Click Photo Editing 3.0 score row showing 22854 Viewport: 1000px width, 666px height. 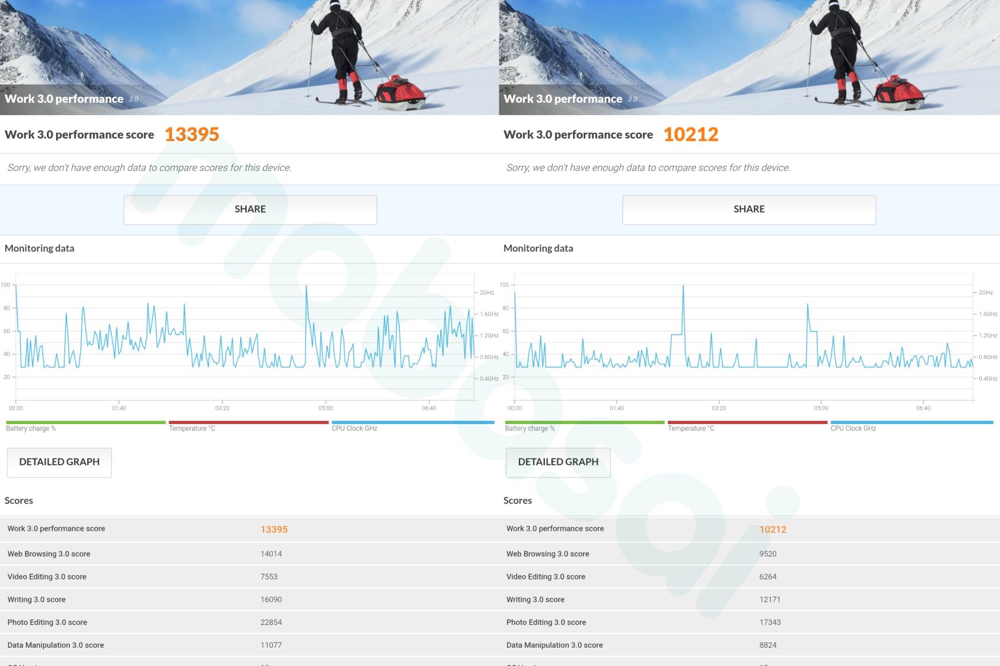pos(247,622)
